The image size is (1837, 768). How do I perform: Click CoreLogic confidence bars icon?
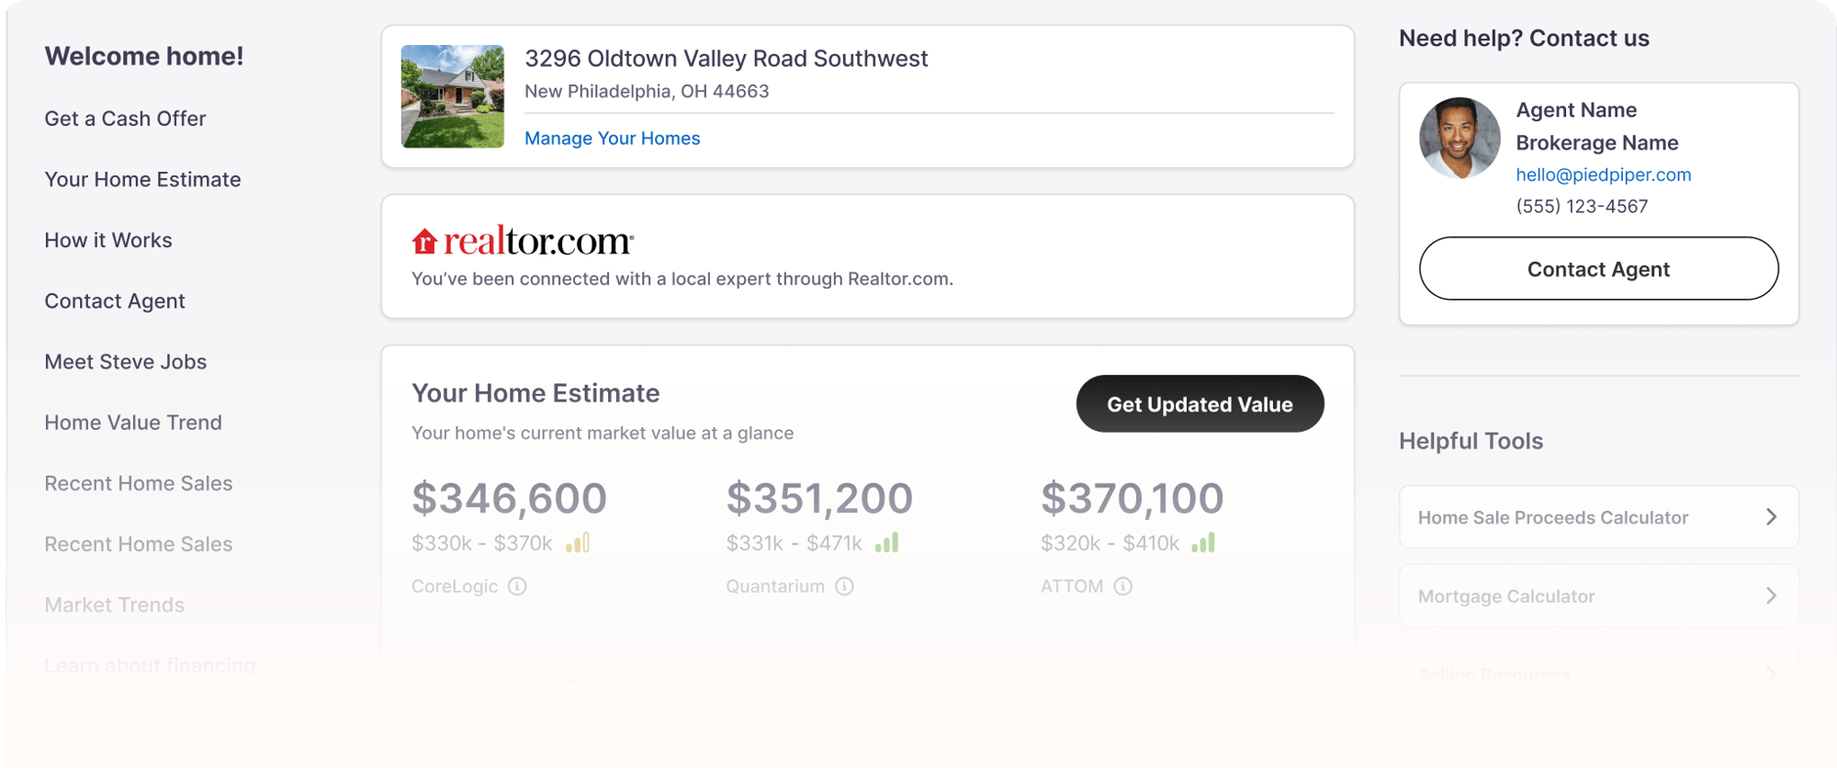tap(578, 543)
